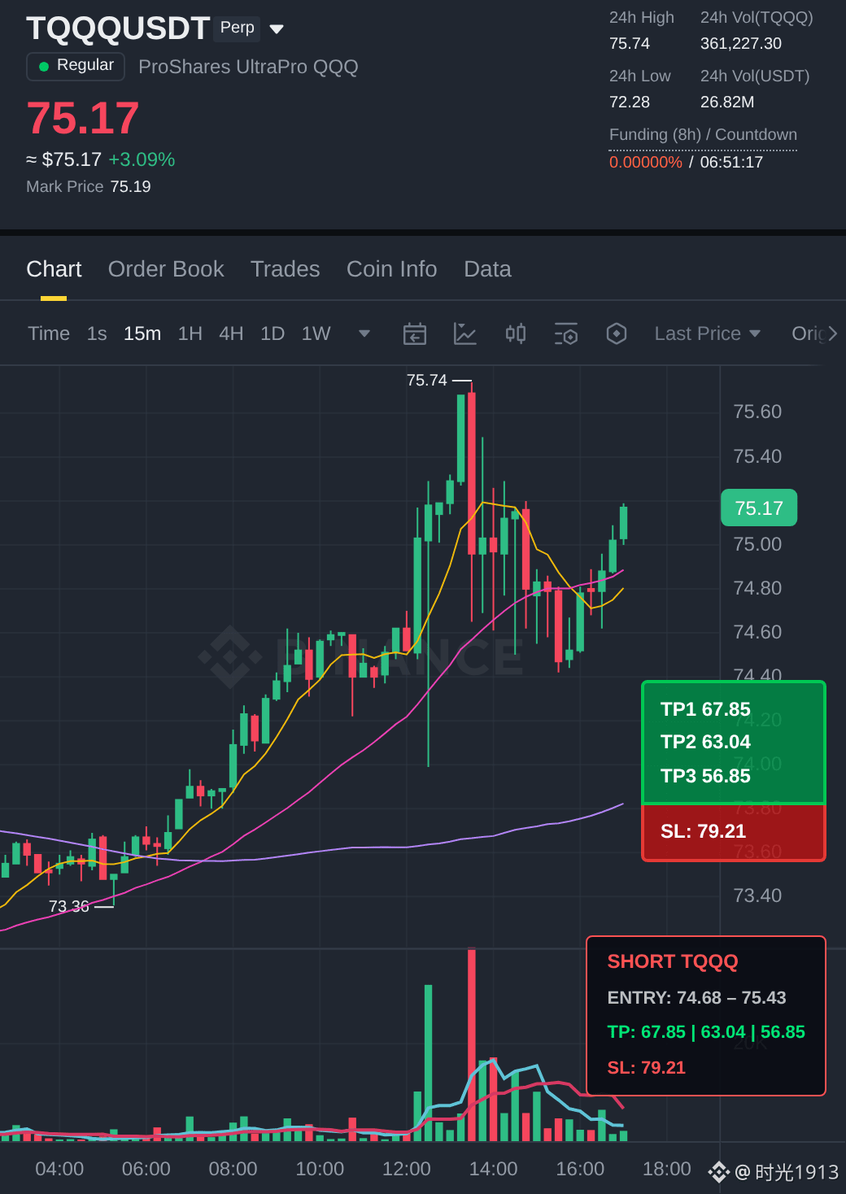Viewport: 846px width, 1194px height.
Task: Select the 15m timeframe
Action: coord(142,333)
